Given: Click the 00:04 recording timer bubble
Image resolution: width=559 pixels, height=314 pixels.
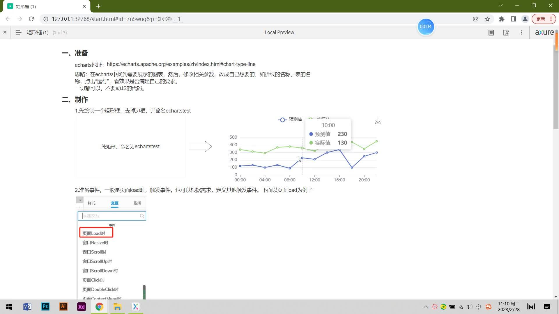Looking at the screenshot, I should [x=426, y=27].
